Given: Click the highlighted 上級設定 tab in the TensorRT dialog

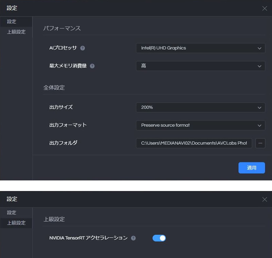Looking at the screenshot, I should pyautogui.click(x=16, y=223).
